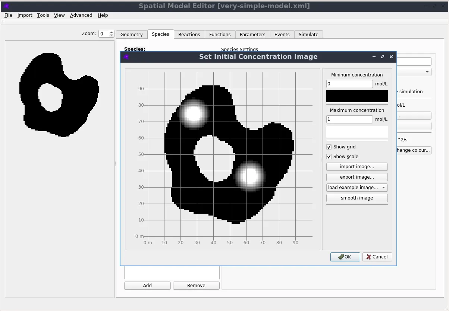Click the Zoom value field
This screenshot has width=449, height=311.
(x=104, y=34)
